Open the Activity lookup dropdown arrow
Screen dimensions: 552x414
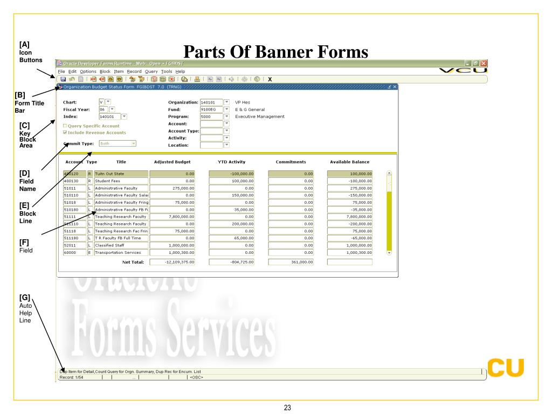(227, 137)
